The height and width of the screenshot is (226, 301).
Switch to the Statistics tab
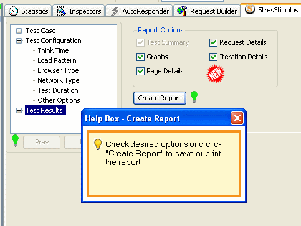click(28, 11)
